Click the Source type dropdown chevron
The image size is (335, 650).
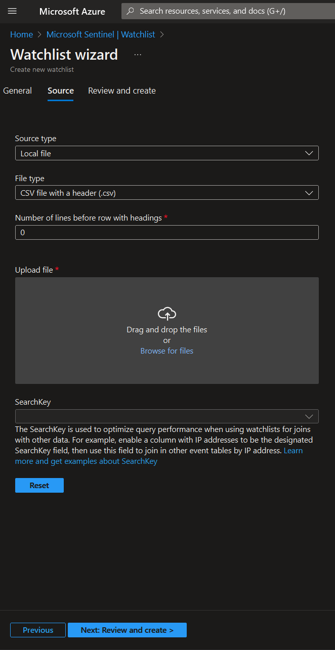pyautogui.click(x=309, y=153)
